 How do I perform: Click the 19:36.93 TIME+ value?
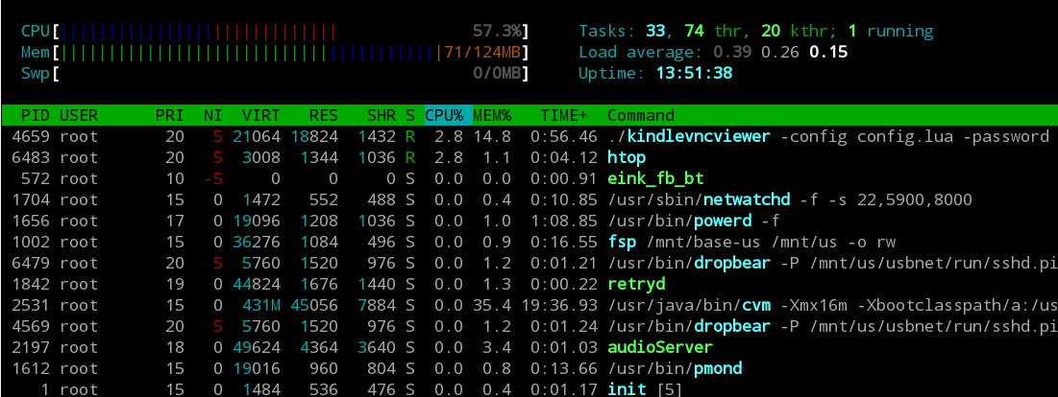tap(559, 305)
